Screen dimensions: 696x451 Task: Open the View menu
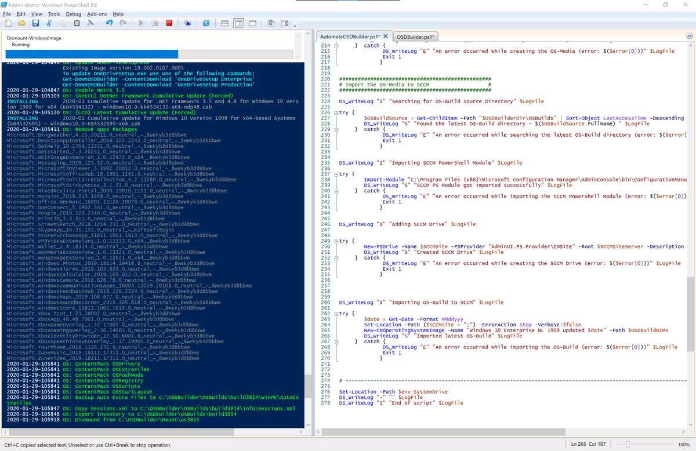coord(37,13)
